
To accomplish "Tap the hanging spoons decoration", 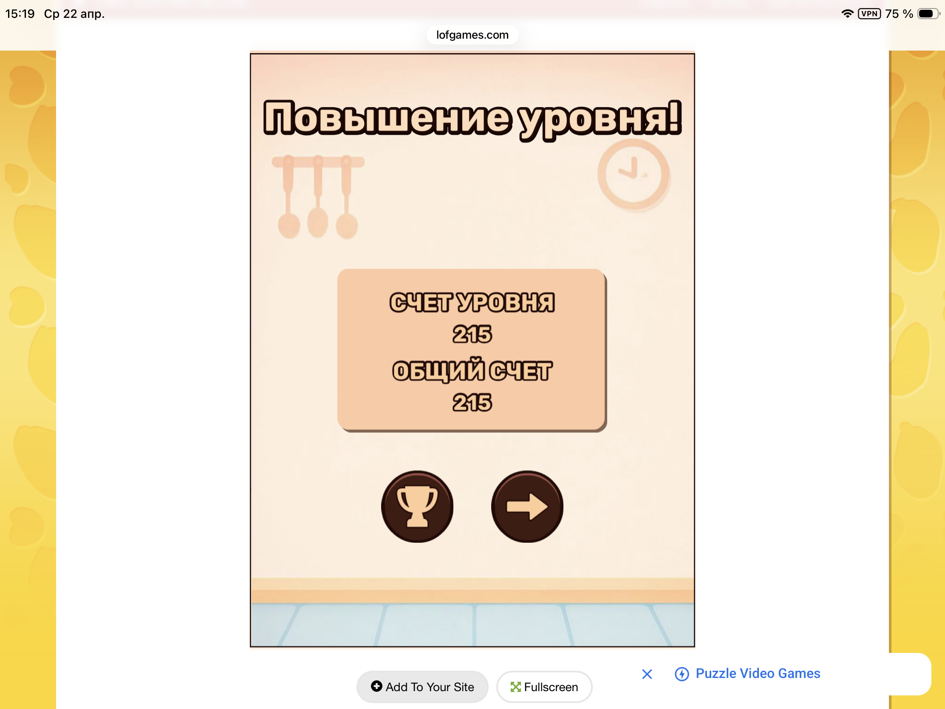I will tap(317, 196).
